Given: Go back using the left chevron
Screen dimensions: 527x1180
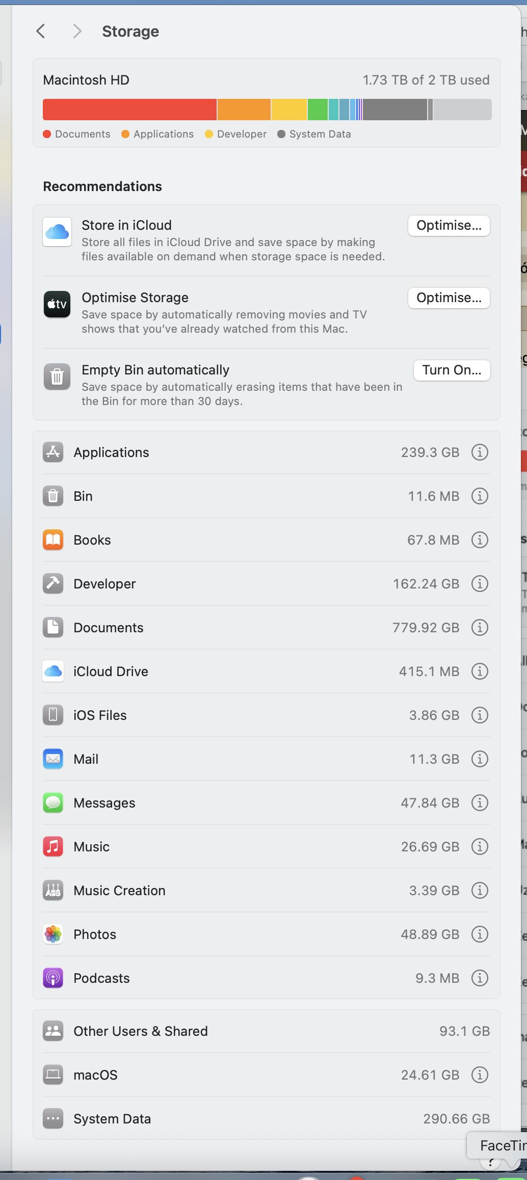Looking at the screenshot, I should pyautogui.click(x=41, y=31).
